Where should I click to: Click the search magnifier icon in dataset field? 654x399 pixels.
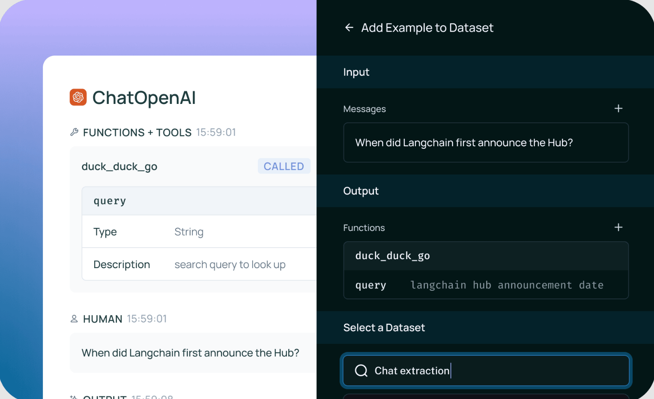(361, 370)
